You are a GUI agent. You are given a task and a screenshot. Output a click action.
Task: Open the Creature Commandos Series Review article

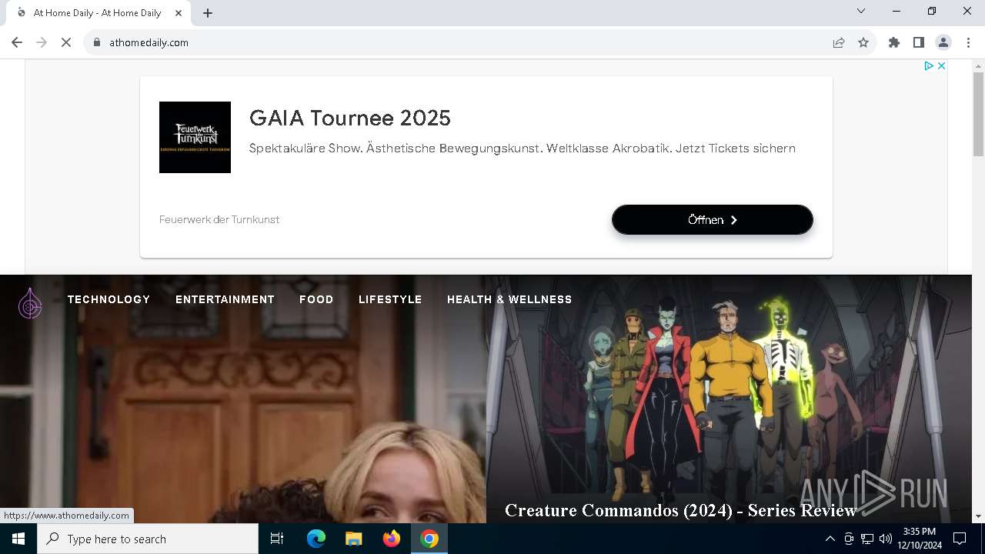pyautogui.click(x=680, y=510)
